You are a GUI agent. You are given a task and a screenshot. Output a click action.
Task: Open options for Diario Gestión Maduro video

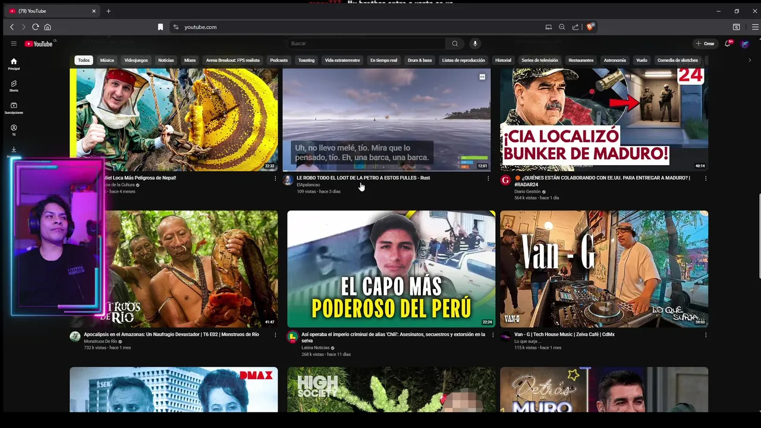[706, 178]
